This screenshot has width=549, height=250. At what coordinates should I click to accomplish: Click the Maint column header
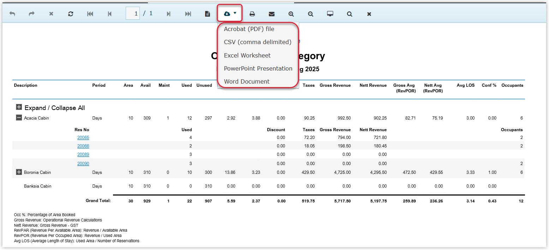point(164,85)
